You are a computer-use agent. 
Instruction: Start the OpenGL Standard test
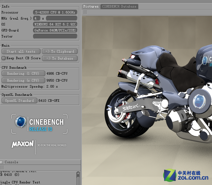(19, 100)
